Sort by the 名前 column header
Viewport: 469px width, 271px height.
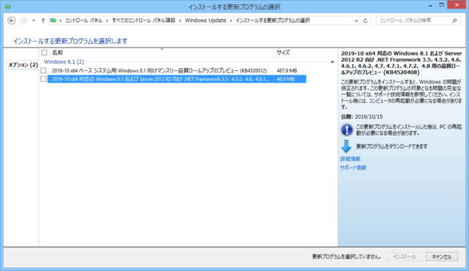coord(162,53)
